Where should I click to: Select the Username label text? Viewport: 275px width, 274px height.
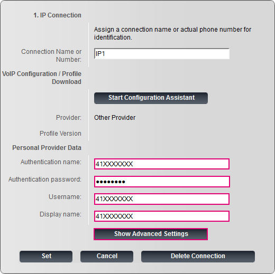point(65,197)
